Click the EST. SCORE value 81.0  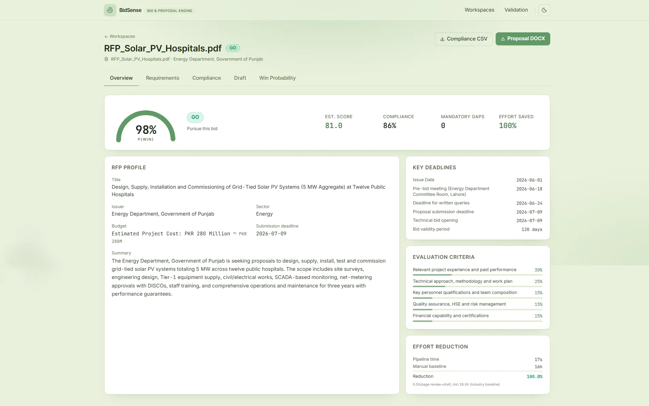[334, 126]
